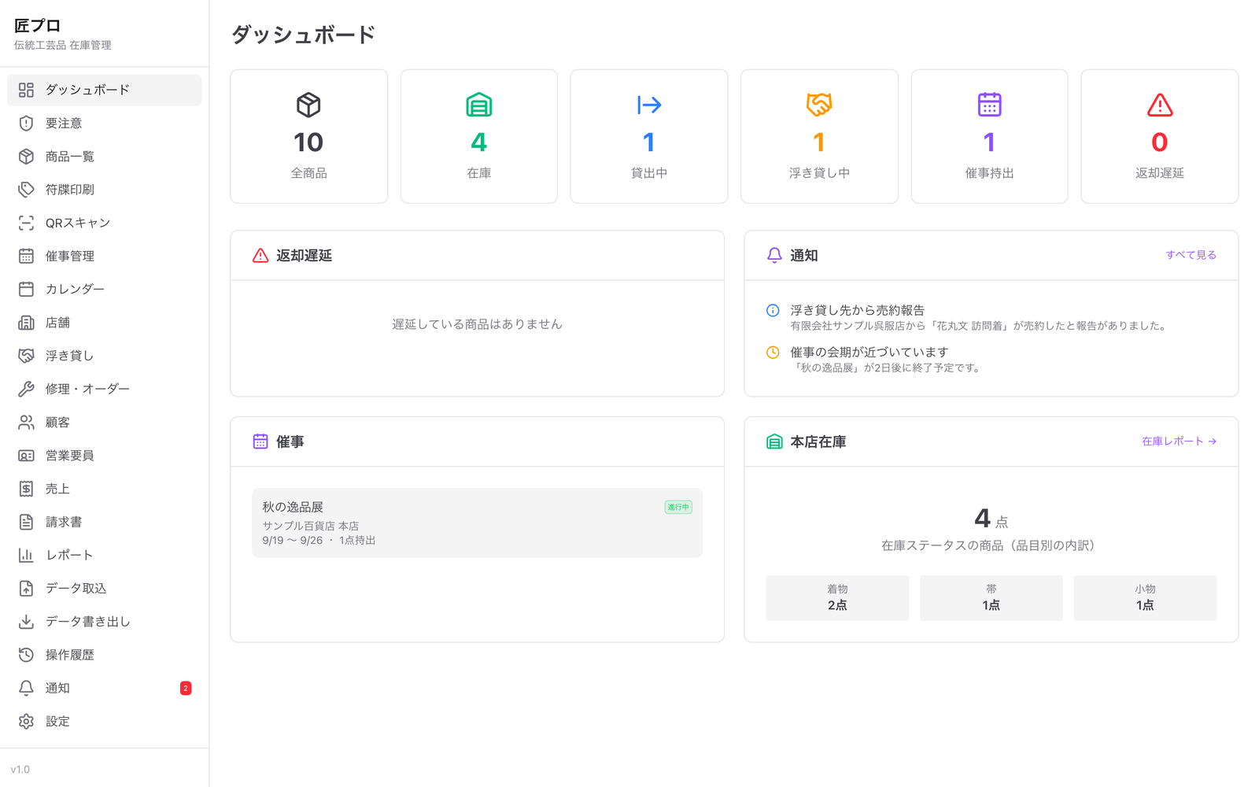Click the 在庫 count of 4
This screenshot has height=787, width=1259.
(x=479, y=142)
